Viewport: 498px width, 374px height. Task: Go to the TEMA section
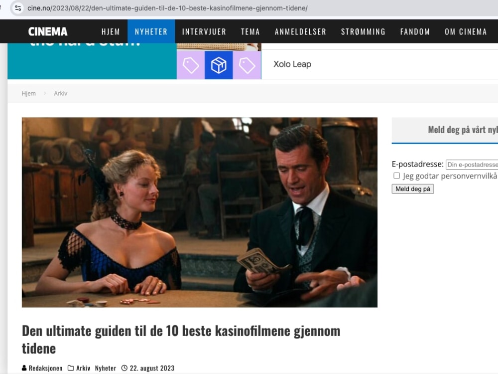[x=250, y=32]
